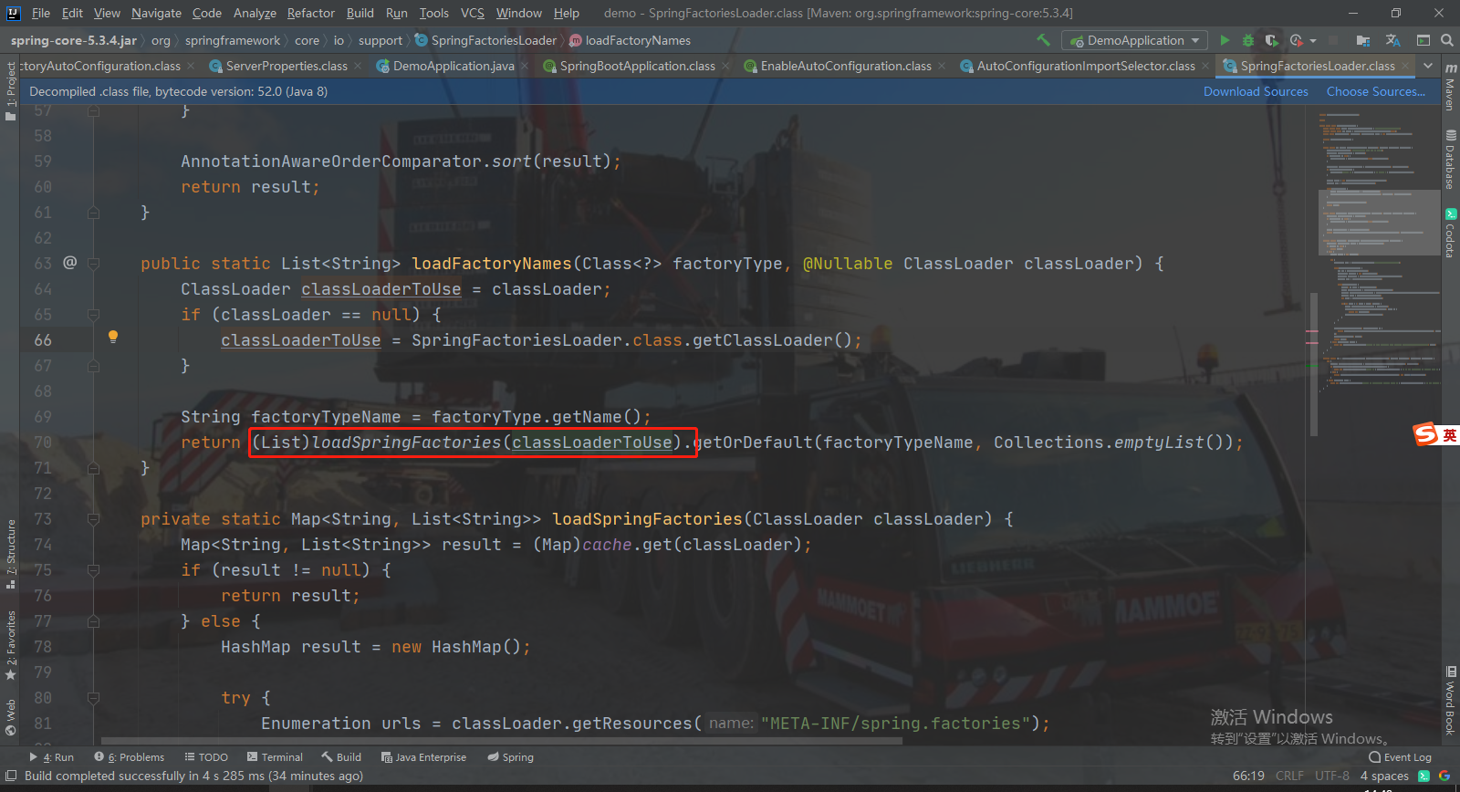Open the Project Structure icon
Viewport: 1460px width, 792px height.
(1363, 40)
